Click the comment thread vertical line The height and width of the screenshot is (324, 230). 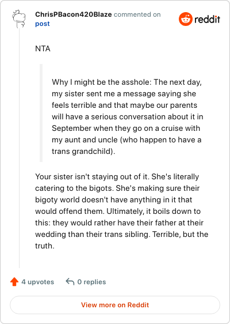coord(20,148)
